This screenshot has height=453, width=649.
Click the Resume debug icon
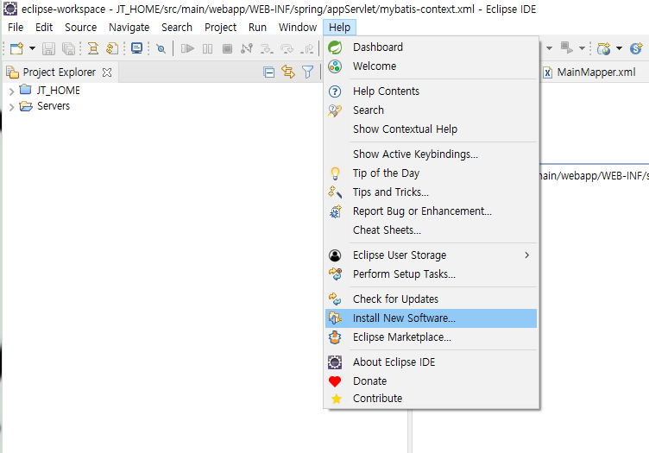[187, 49]
